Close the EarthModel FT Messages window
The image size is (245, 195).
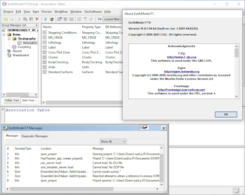click(x=163, y=128)
